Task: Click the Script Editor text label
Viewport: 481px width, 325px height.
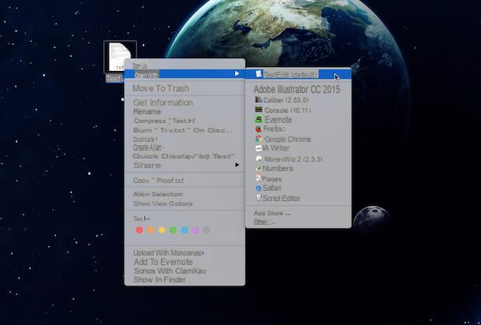Action: 282,199
